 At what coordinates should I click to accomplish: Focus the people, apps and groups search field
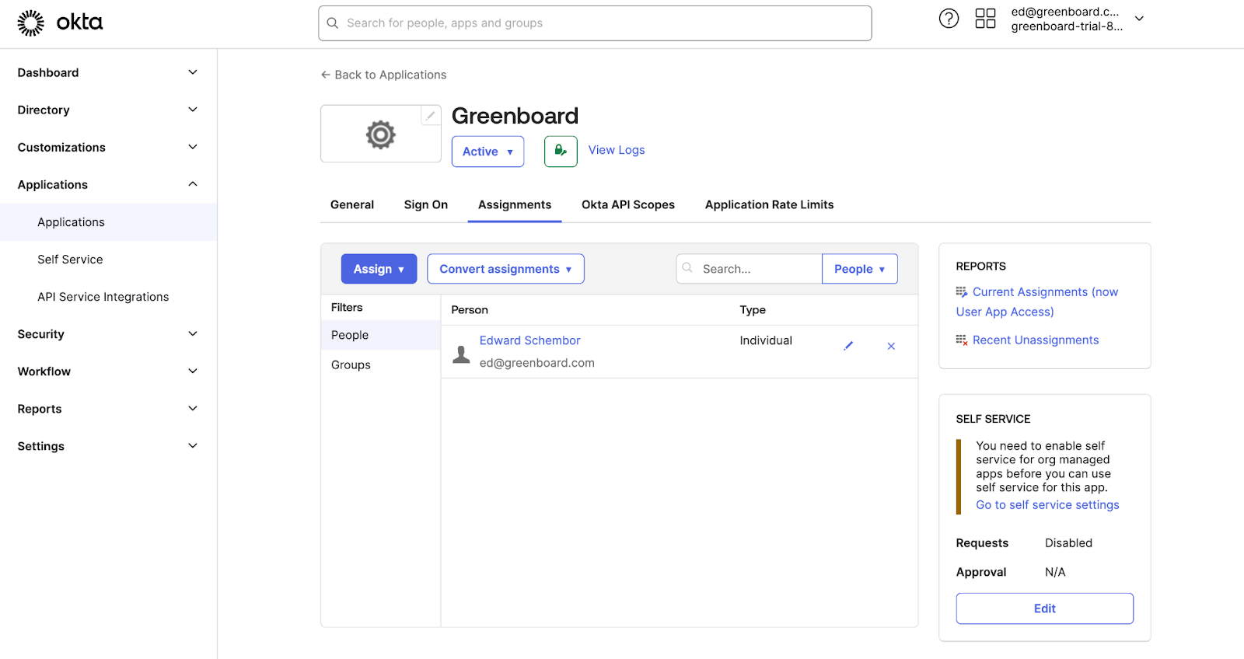coord(595,23)
